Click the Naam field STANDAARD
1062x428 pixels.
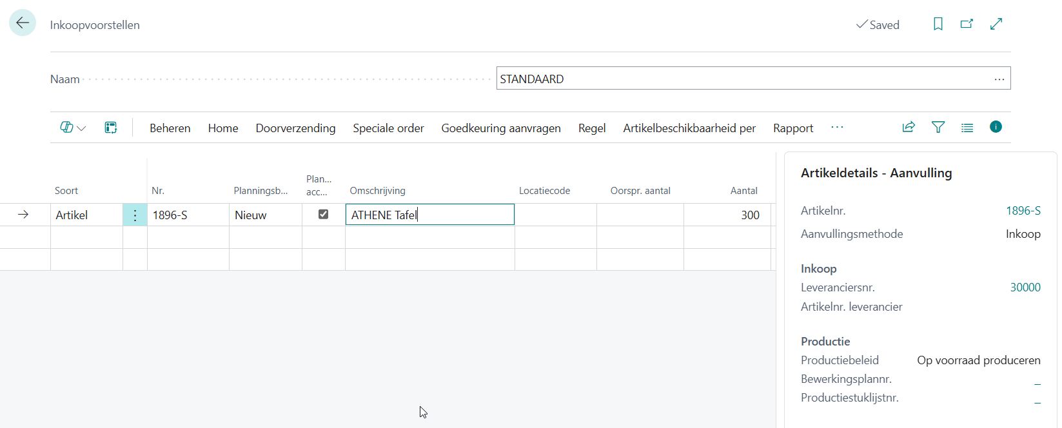click(753, 79)
